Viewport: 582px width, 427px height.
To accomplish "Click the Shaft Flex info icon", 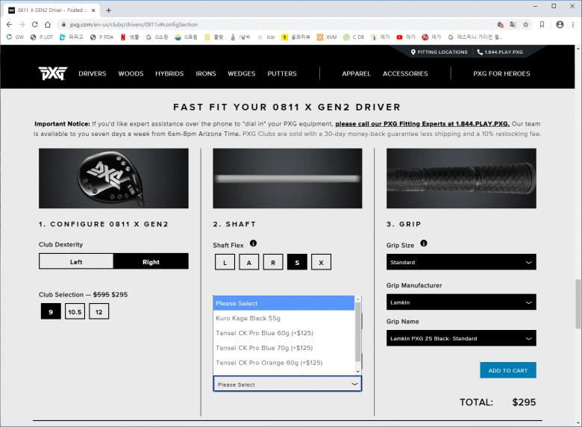I will (253, 243).
